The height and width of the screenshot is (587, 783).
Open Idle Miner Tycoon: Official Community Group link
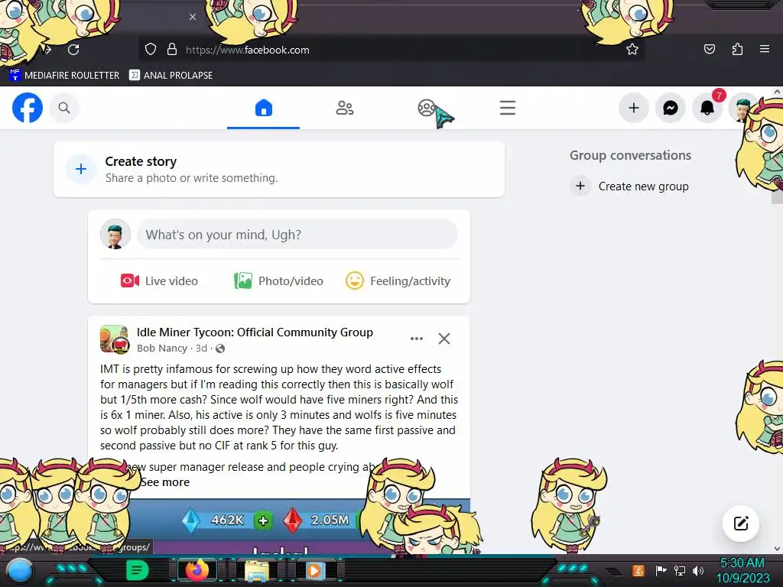click(x=255, y=332)
